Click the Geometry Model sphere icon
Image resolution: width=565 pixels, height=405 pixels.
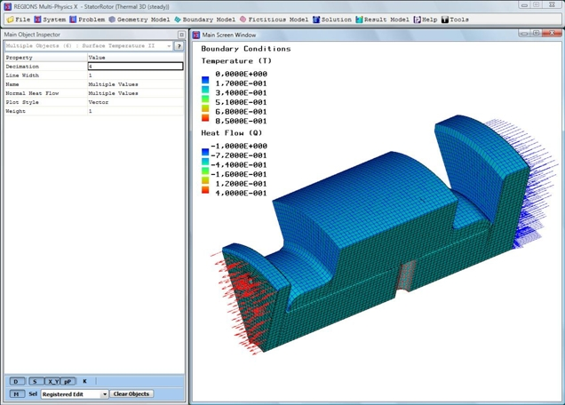pyautogui.click(x=112, y=19)
